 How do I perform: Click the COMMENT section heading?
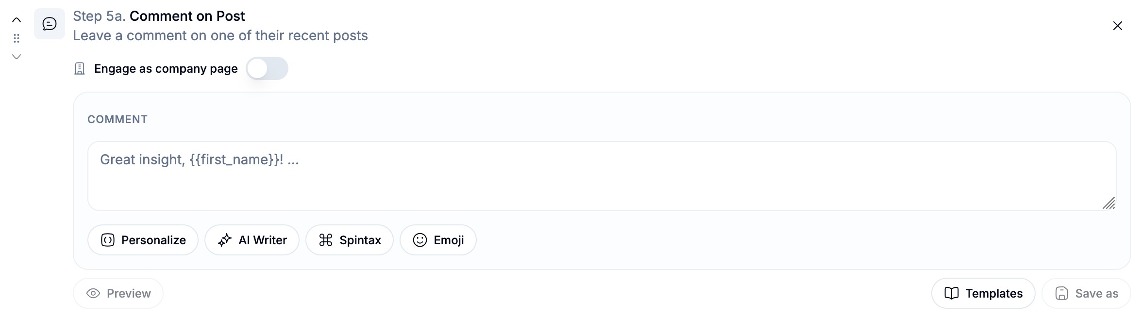(x=117, y=119)
